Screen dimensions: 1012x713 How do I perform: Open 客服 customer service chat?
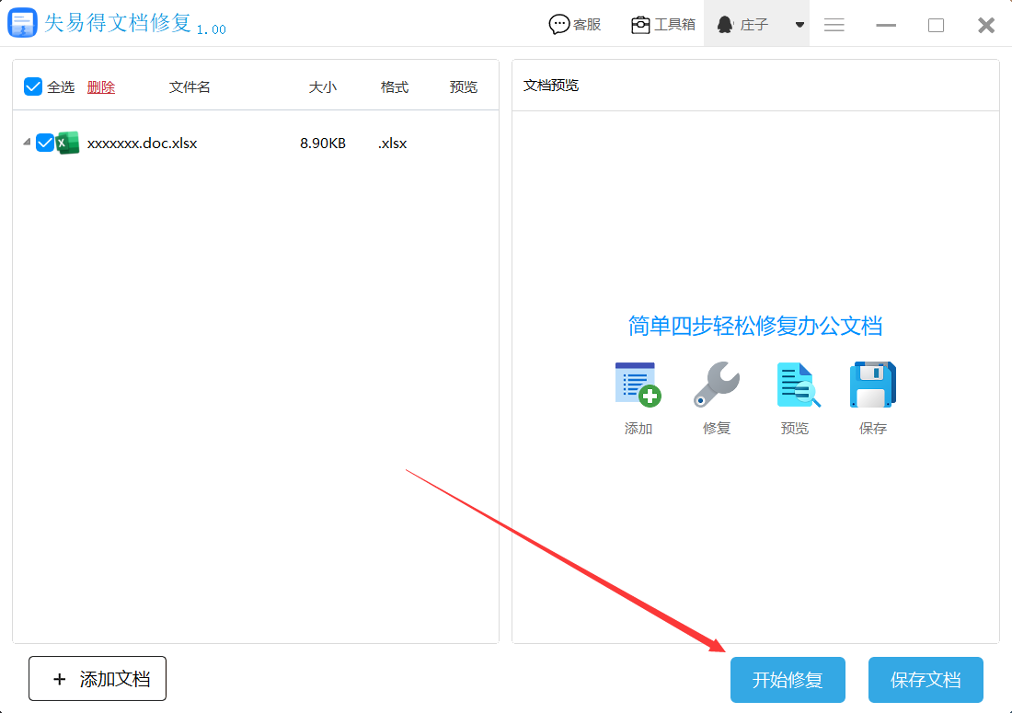575,25
